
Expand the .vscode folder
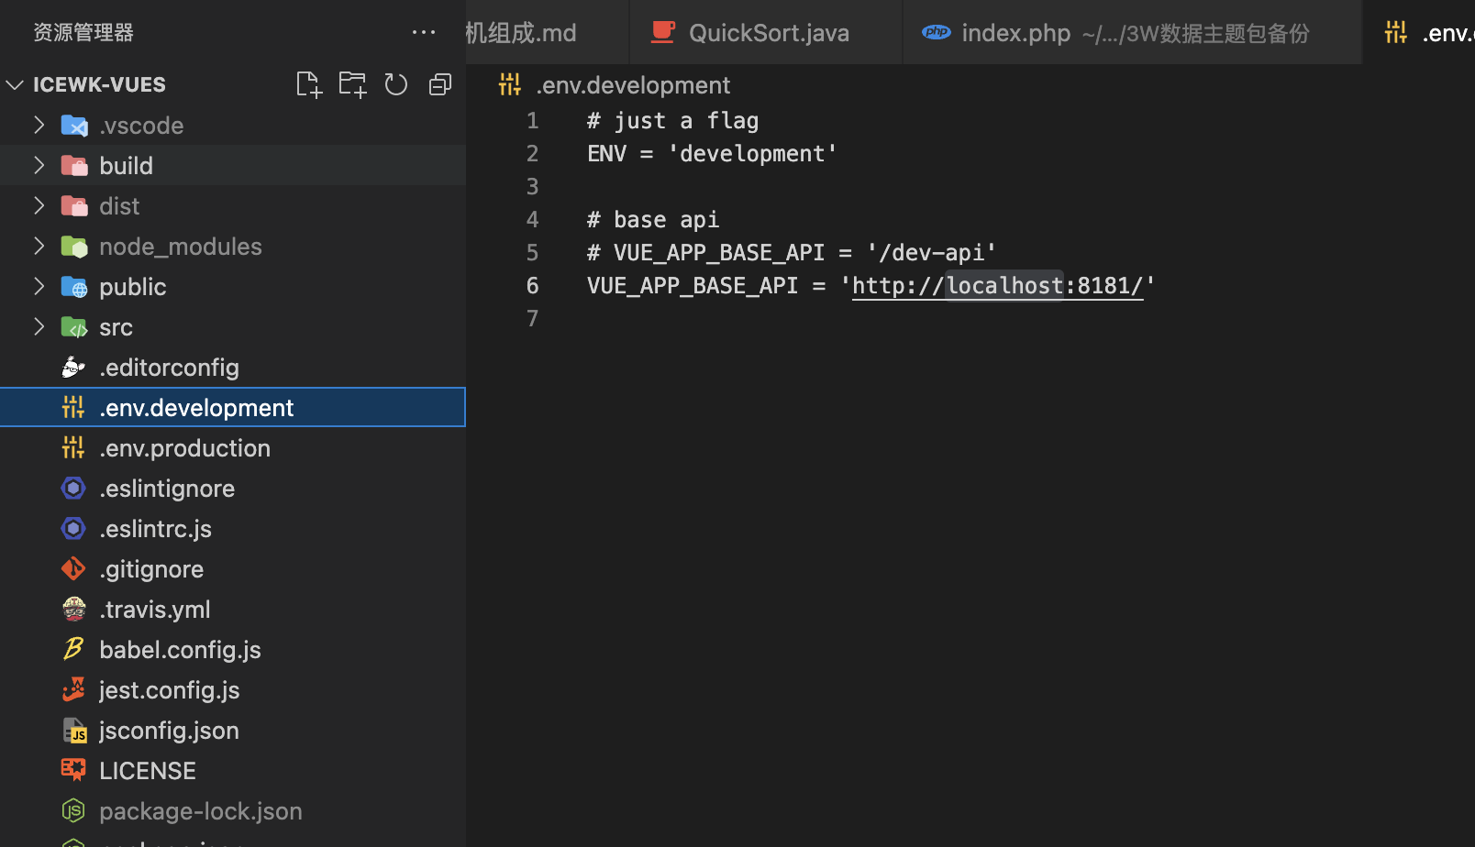[x=39, y=126]
